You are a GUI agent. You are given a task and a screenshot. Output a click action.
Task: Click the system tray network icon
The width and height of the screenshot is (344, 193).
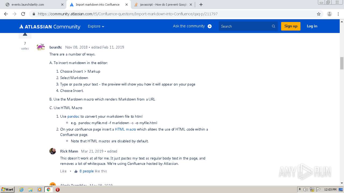(x=312, y=190)
